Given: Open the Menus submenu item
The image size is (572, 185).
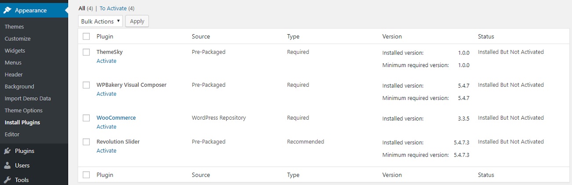Looking at the screenshot, I should pyautogui.click(x=13, y=63).
